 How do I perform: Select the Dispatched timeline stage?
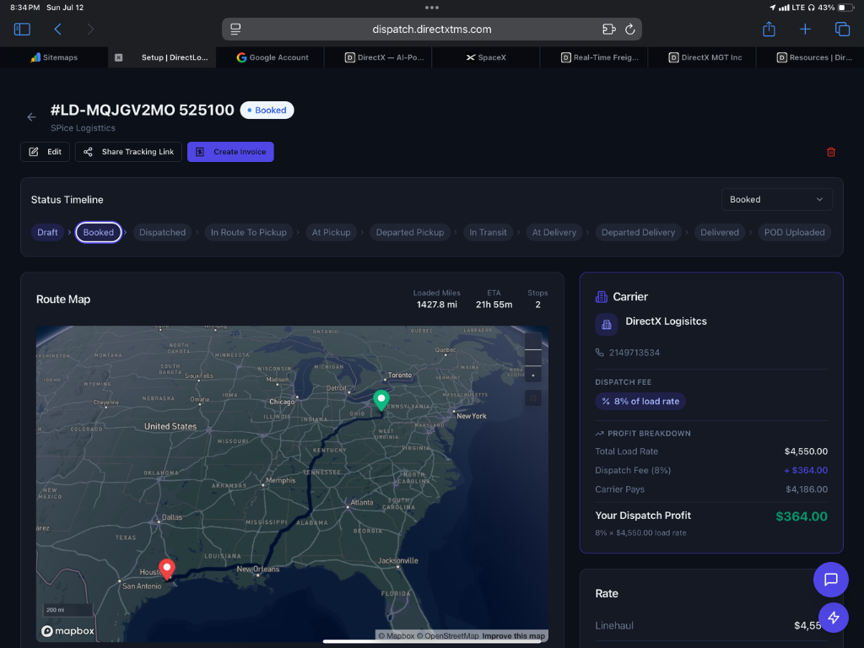point(163,233)
